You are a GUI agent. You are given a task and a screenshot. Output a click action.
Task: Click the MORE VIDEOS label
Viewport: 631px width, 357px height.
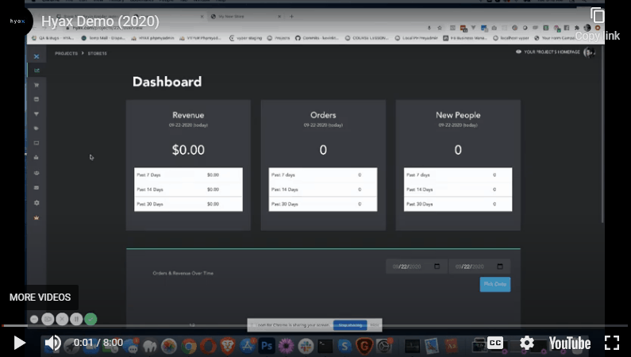(40, 297)
